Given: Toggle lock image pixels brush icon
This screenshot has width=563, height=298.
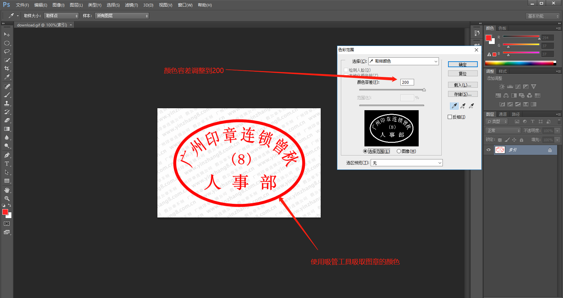Looking at the screenshot, I should pos(507,140).
